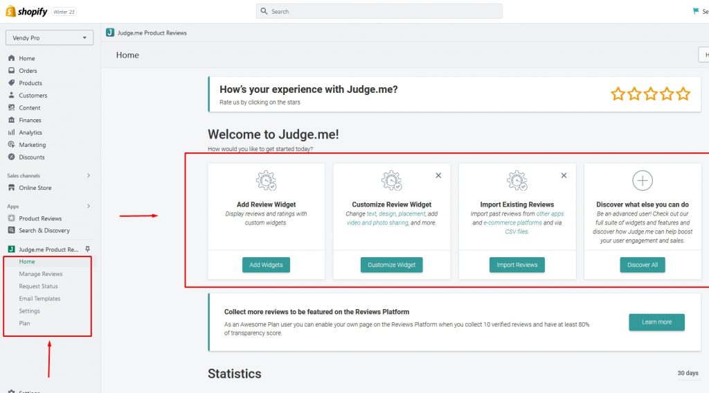Unpin Judge.me app with pin icon

[x=88, y=249]
